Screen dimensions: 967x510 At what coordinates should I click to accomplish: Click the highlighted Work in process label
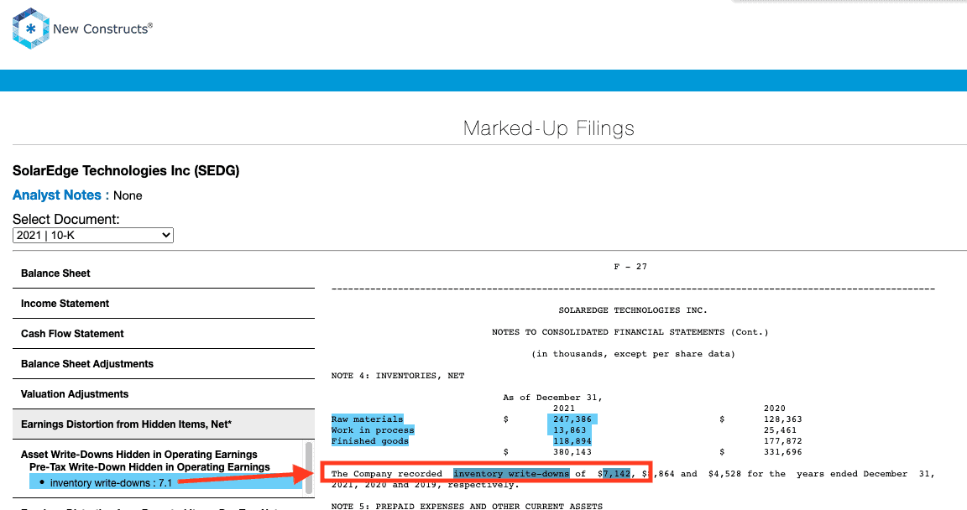pyautogui.click(x=373, y=430)
